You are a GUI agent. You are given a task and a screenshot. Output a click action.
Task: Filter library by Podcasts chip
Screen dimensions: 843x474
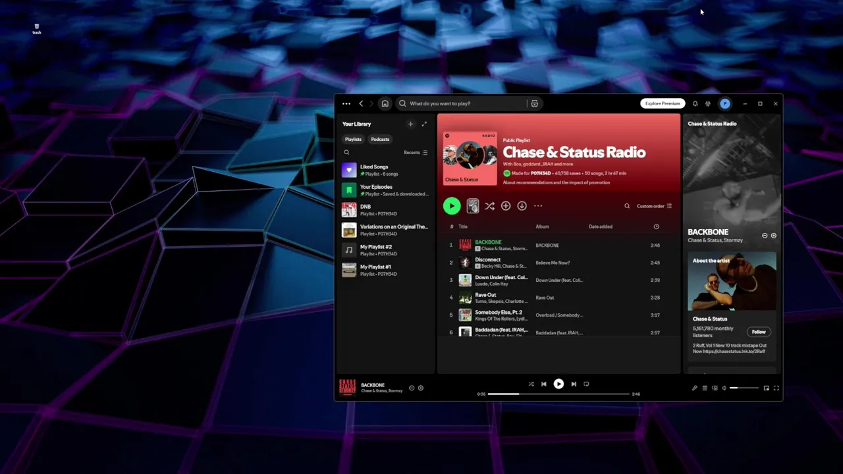(x=380, y=139)
